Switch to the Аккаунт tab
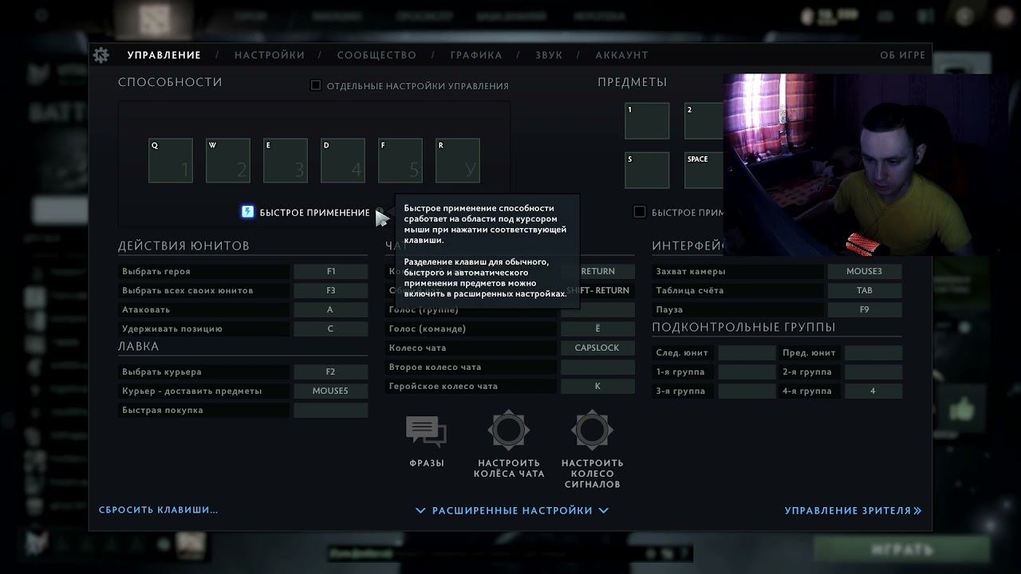This screenshot has height=574, width=1021. coord(621,55)
